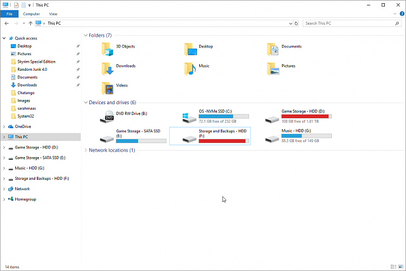Expand the This PC tree node arrow

[x=4, y=137]
